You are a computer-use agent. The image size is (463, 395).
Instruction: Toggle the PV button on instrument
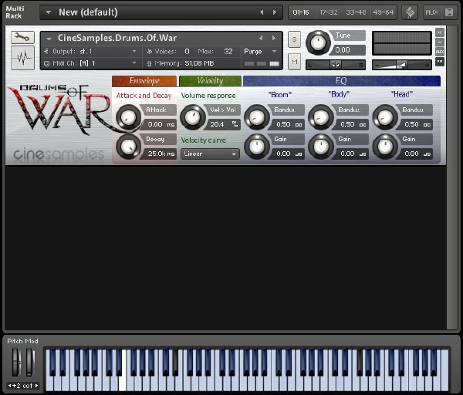[440, 62]
